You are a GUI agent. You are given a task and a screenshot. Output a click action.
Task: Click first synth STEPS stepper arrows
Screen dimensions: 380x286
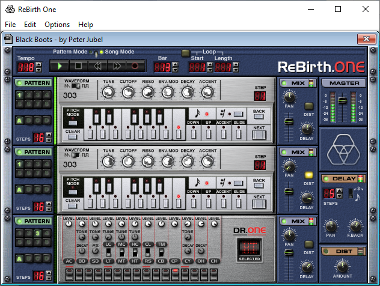pos(49,137)
